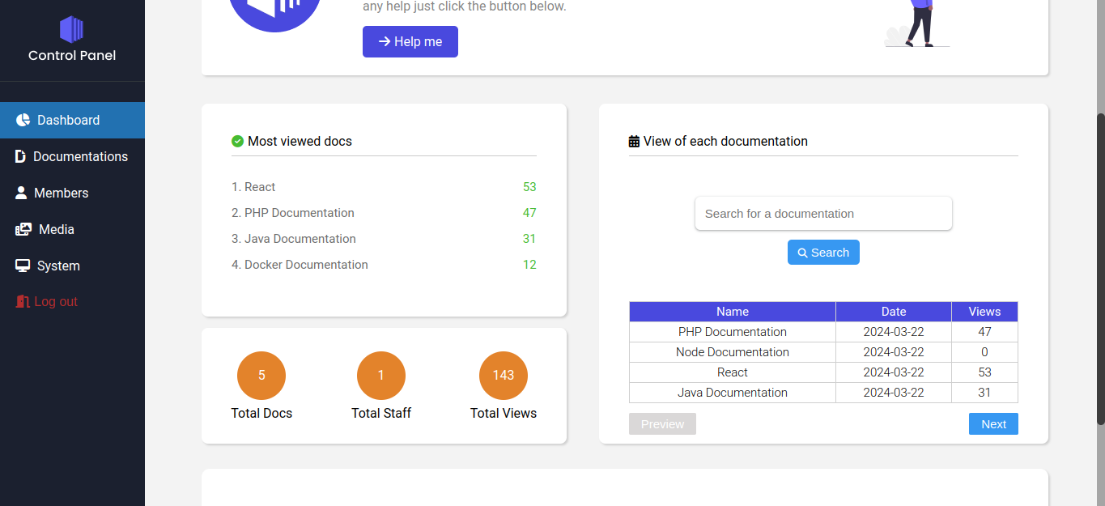Click the Control Panel title text
The height and width of the screenshot is (506, 1105).
coord(72,55)
